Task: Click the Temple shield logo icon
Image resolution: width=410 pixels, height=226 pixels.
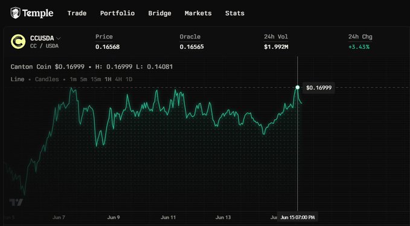Action: pos(15,13)
